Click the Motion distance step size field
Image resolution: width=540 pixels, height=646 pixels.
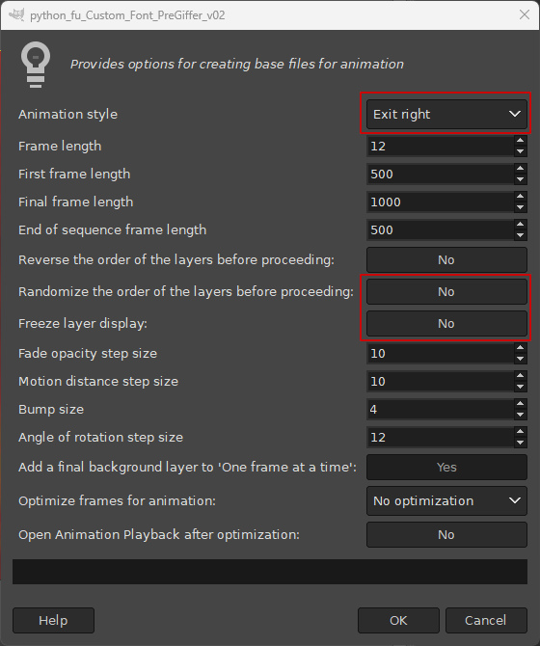point(440,382)
